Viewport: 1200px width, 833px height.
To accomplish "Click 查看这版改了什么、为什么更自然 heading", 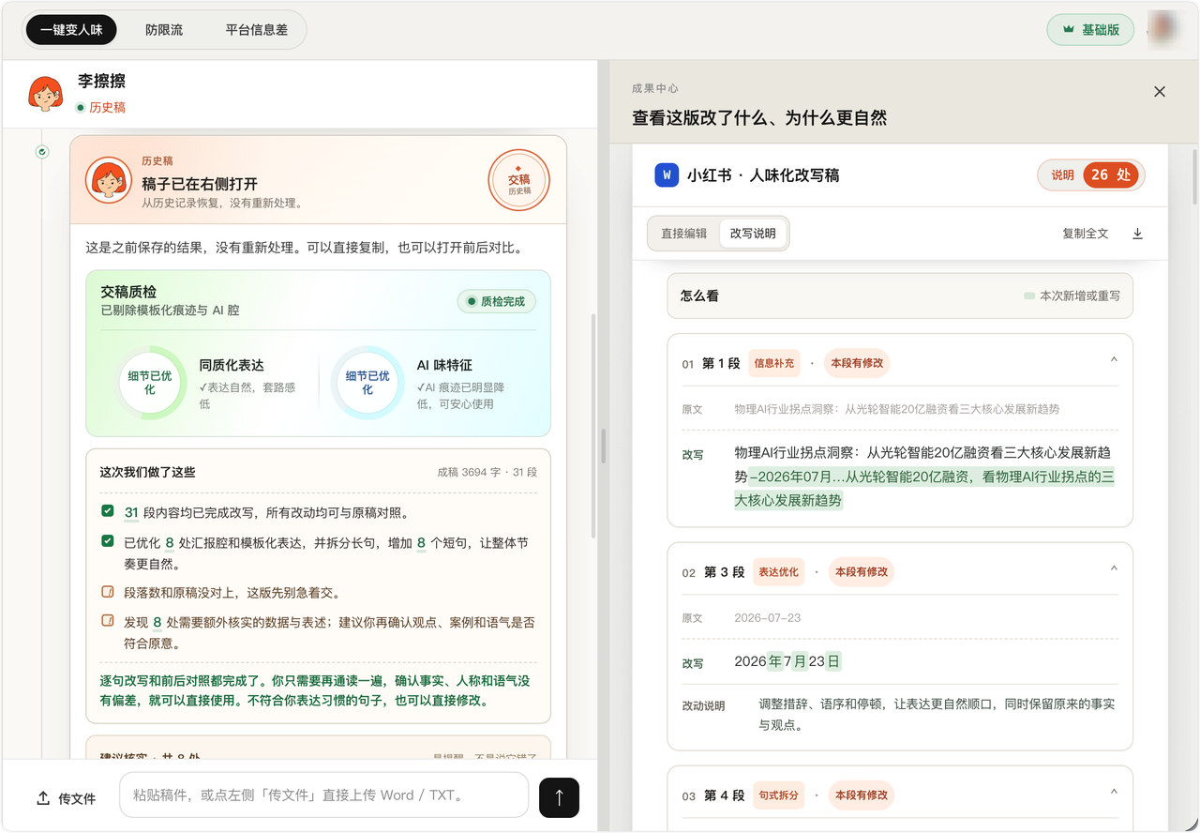I will [x=759, y=118].
